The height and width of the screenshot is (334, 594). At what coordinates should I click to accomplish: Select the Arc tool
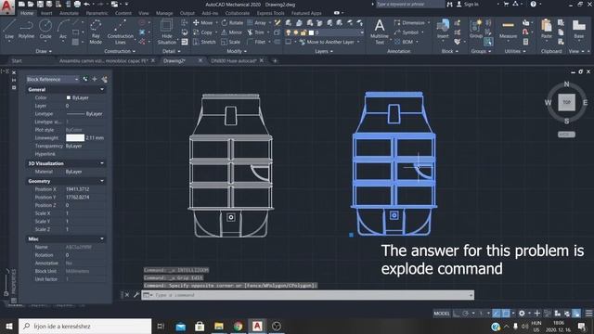tap(63, 30)
